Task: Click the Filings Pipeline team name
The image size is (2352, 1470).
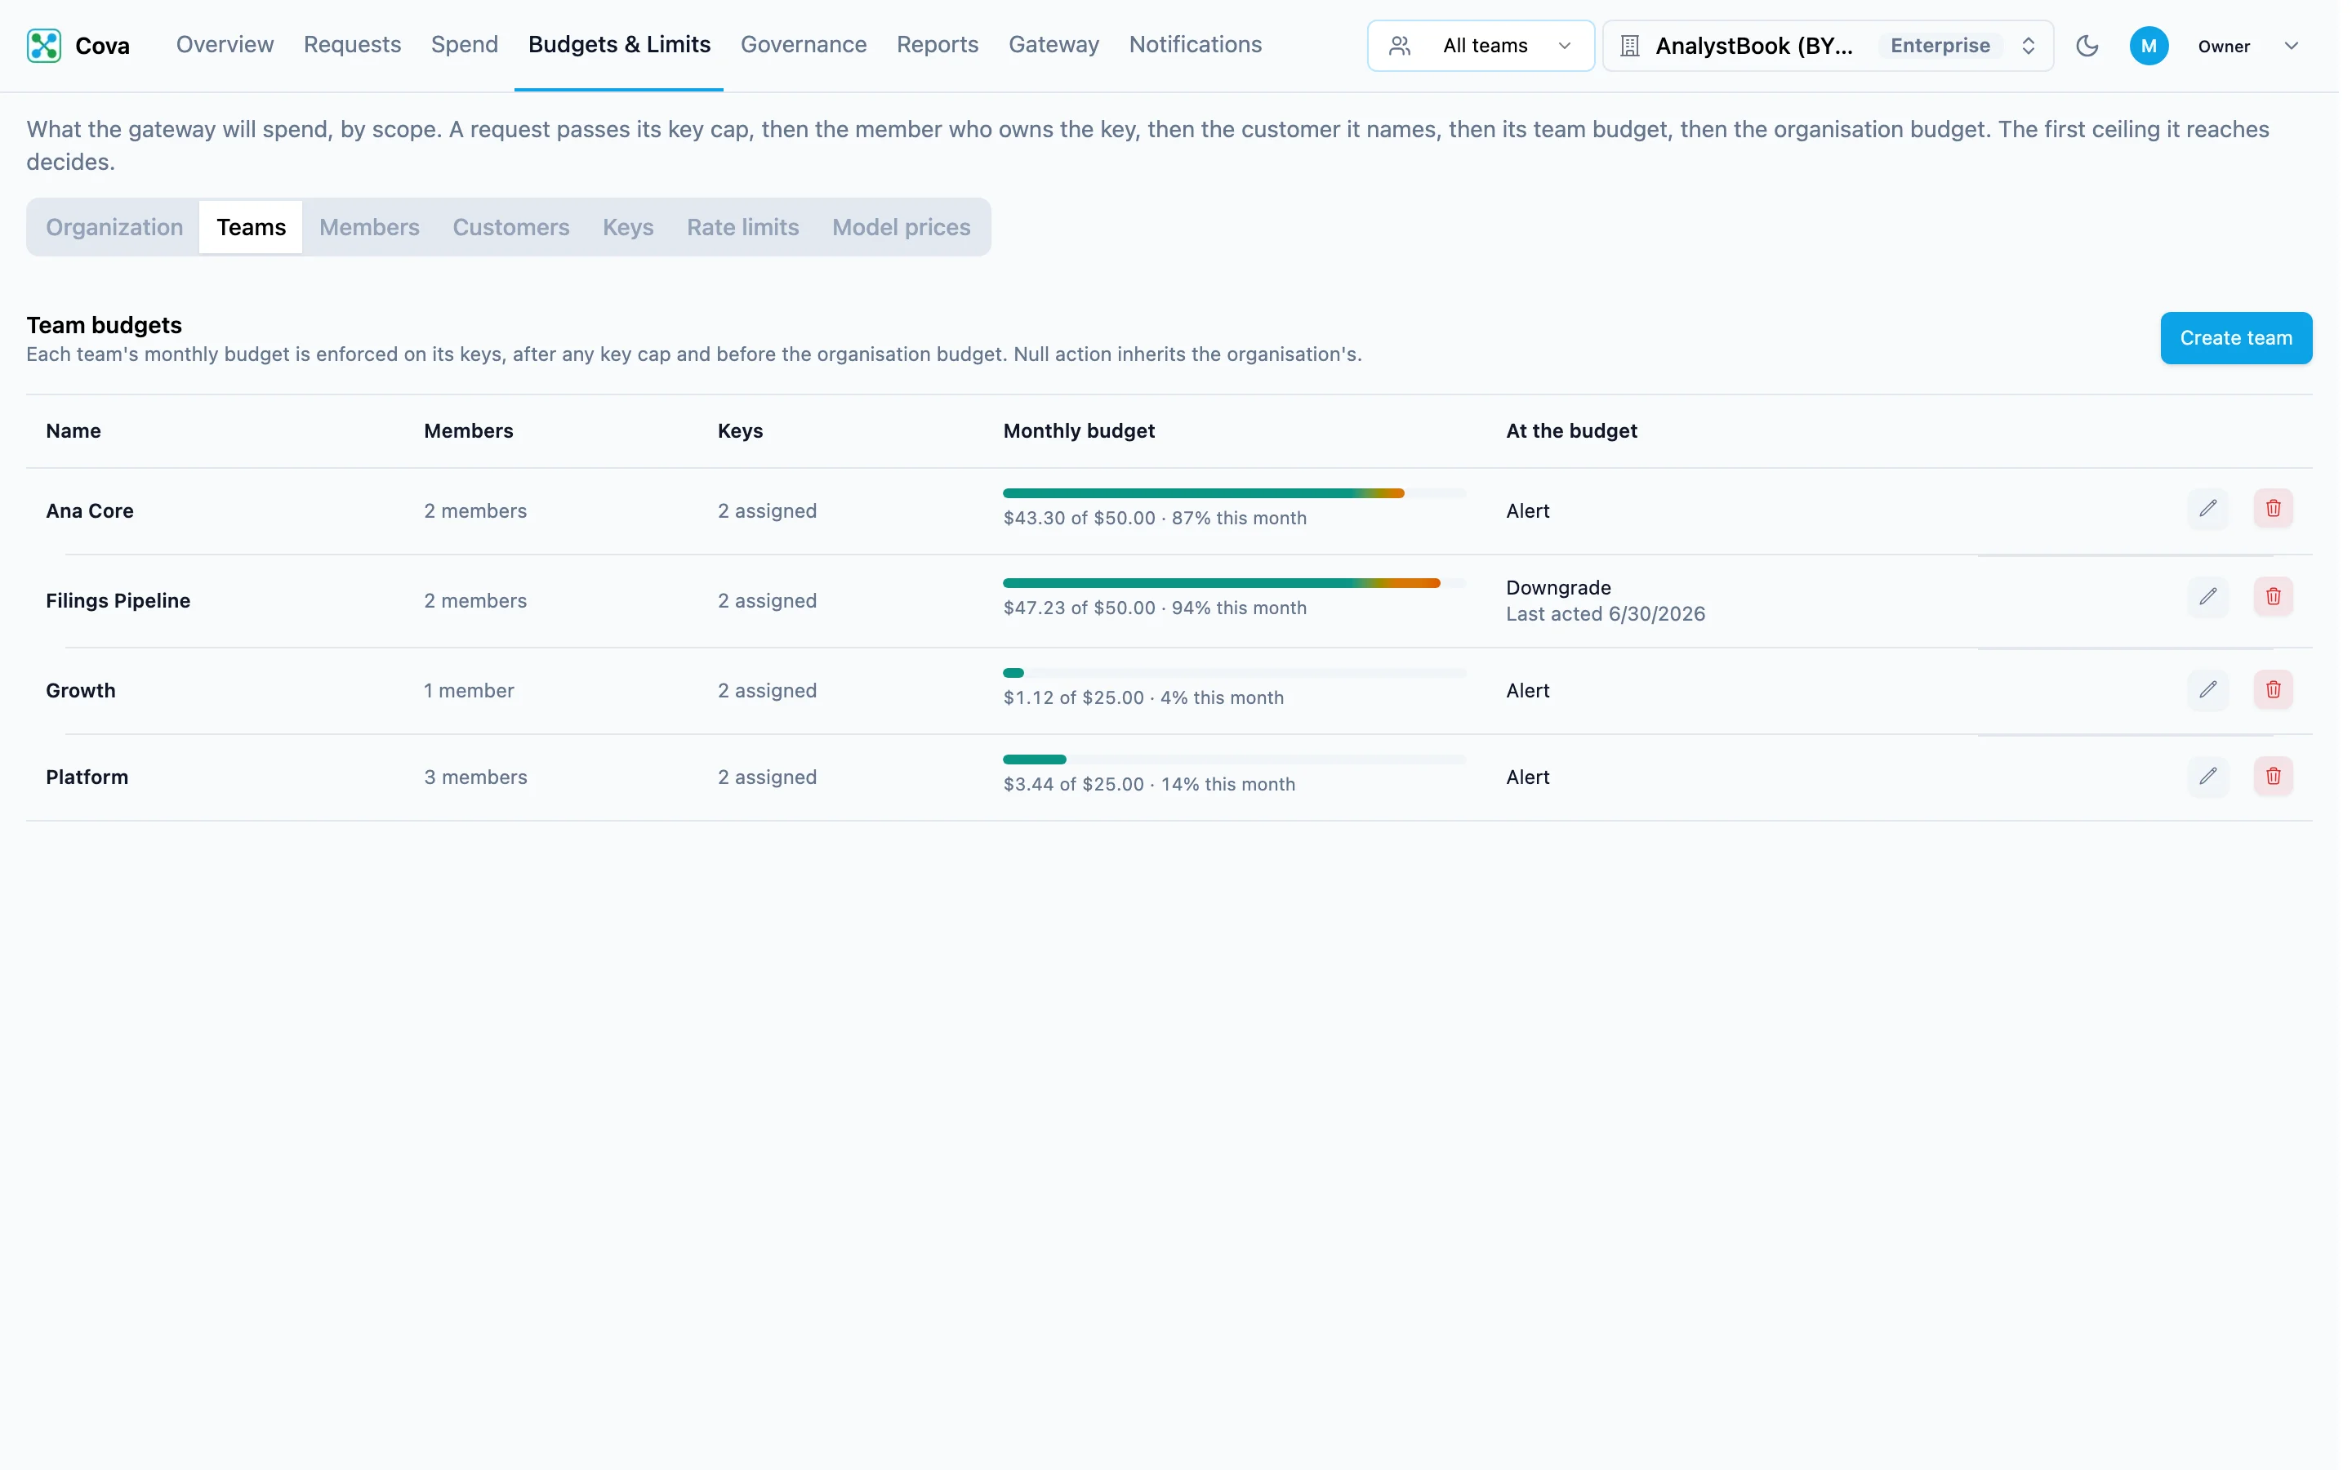Action: (118, 601)
